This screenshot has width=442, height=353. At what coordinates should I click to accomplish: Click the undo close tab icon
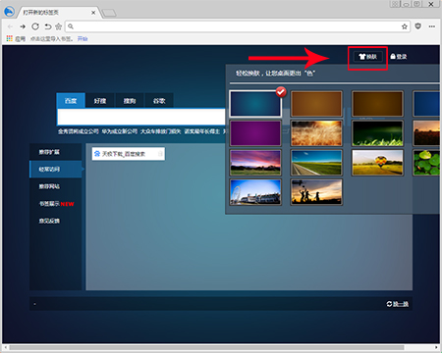coord(48,26)
